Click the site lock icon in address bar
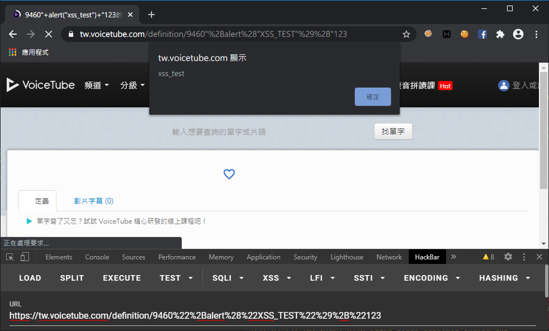The image size is (549, 331). [x=71, y=34]
